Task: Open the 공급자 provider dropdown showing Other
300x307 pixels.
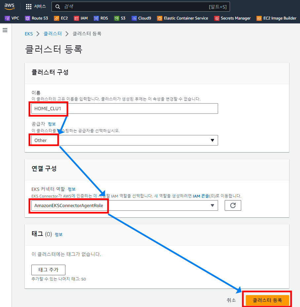Action: (125, 140)
